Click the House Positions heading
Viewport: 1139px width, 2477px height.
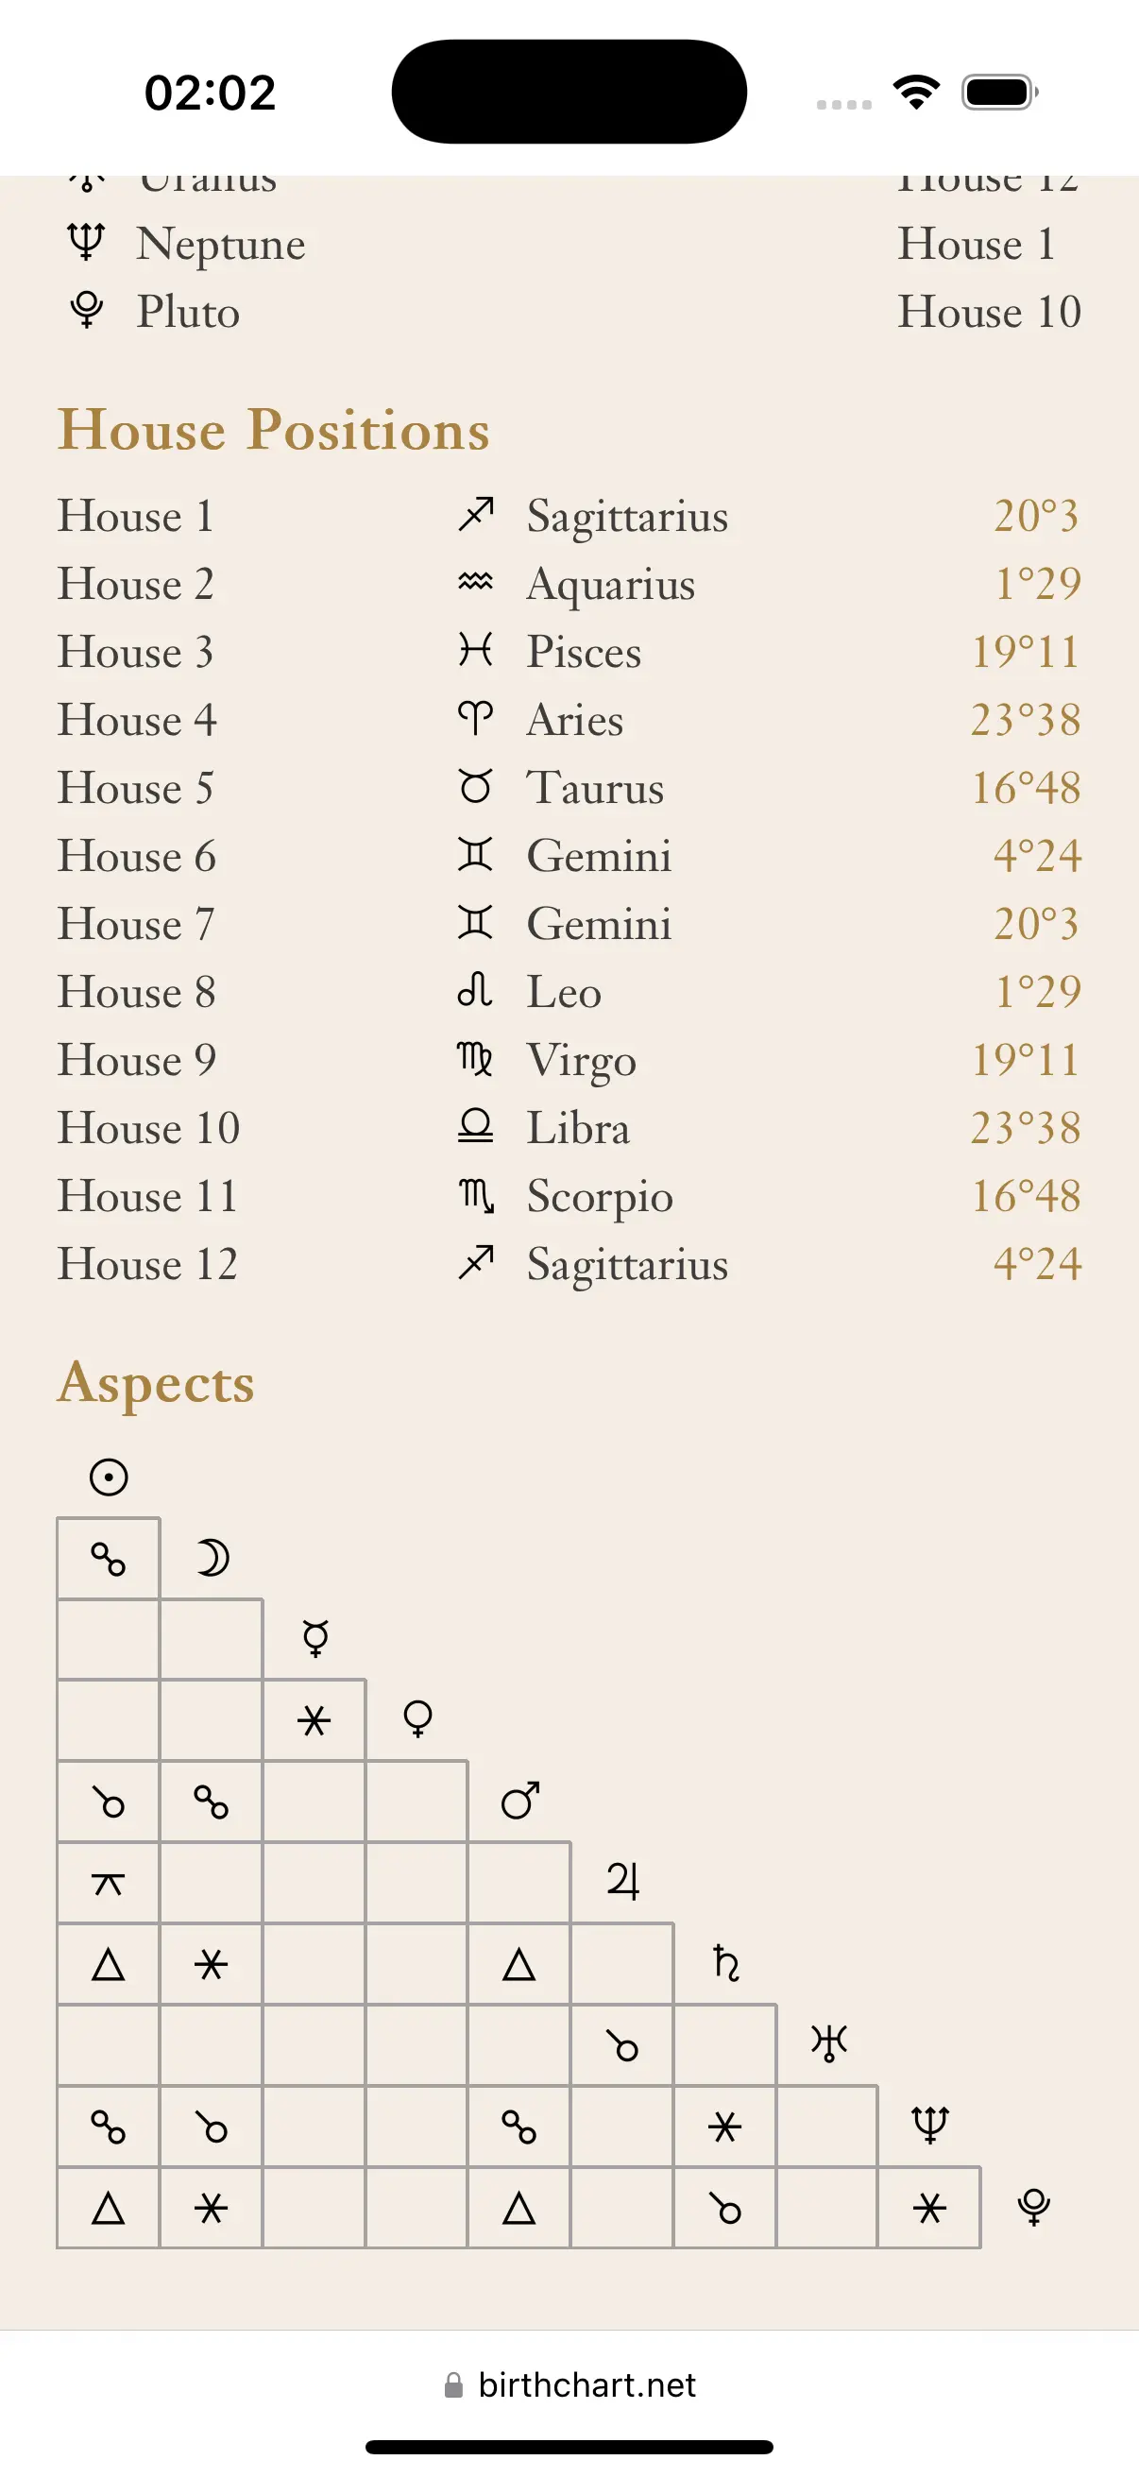(275, 429)
